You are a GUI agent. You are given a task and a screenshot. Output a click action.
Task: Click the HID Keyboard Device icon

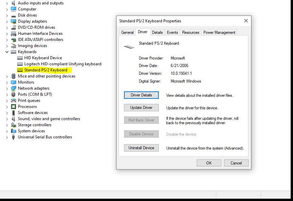tap(20, 58)
